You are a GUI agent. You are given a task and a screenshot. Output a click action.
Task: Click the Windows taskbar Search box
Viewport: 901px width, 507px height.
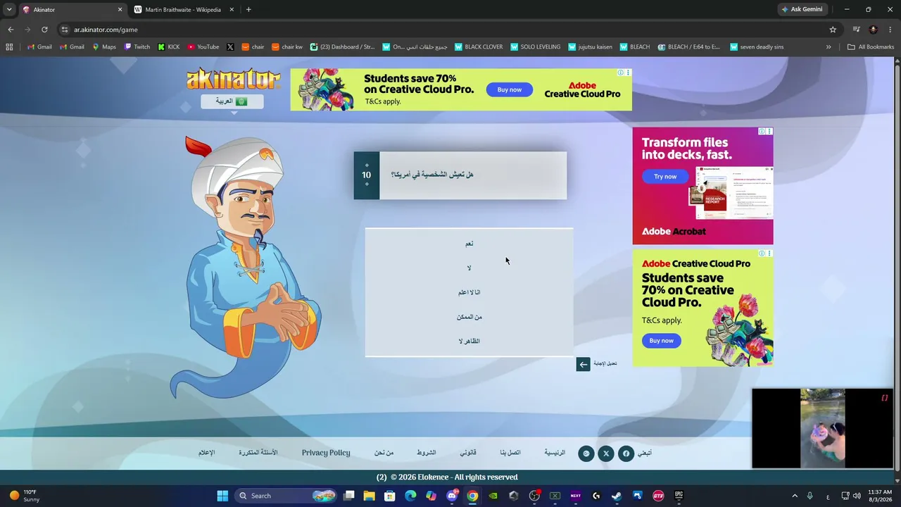point(285,496)
